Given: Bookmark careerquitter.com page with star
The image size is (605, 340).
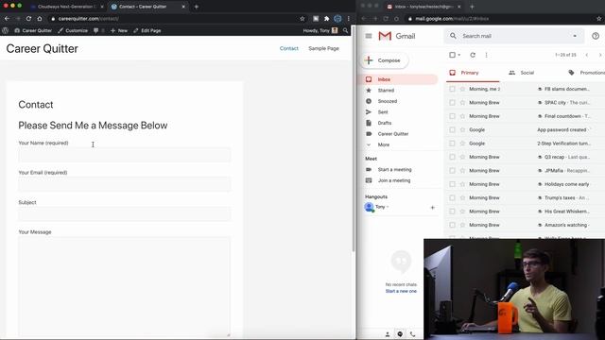Looking at the screenshot, I should pos(302,19).
